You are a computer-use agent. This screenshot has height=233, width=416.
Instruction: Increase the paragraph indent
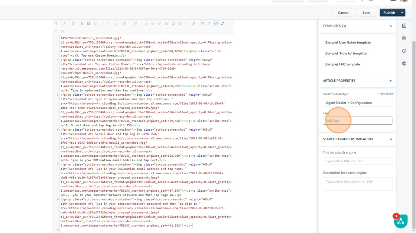(153, 23)
